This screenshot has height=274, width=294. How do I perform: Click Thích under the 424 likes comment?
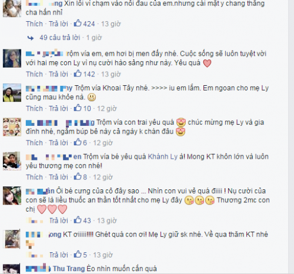pos(34,24)
